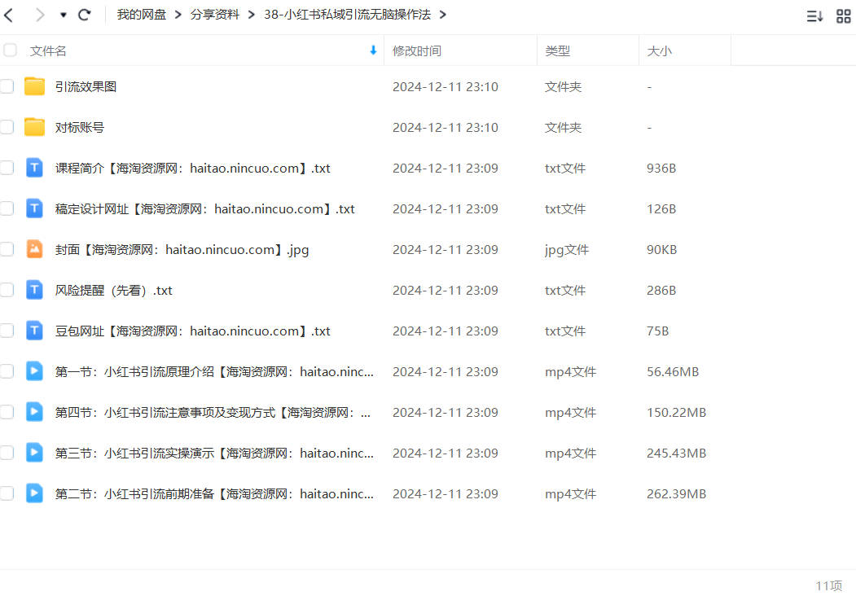Image resolution: width=856 pixels, height=596 pixels.
Task: Navigate to 分享资料 breadcrumb
Action: pyautogui.click(x=214, y=15)
